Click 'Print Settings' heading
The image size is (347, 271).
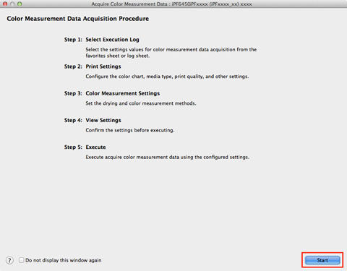103,66
